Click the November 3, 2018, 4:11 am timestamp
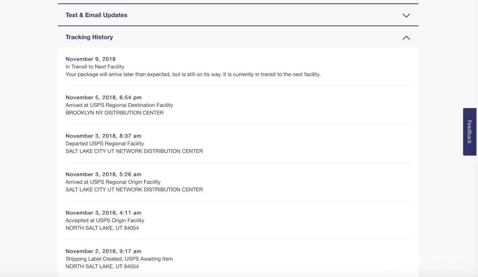The height and width of the screenshot is (277, 478). tap(103, 213)
